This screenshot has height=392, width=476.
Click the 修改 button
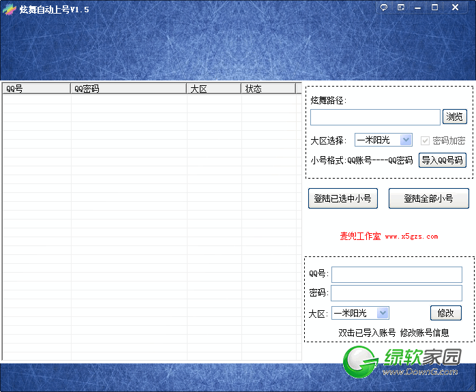point(445,313)
